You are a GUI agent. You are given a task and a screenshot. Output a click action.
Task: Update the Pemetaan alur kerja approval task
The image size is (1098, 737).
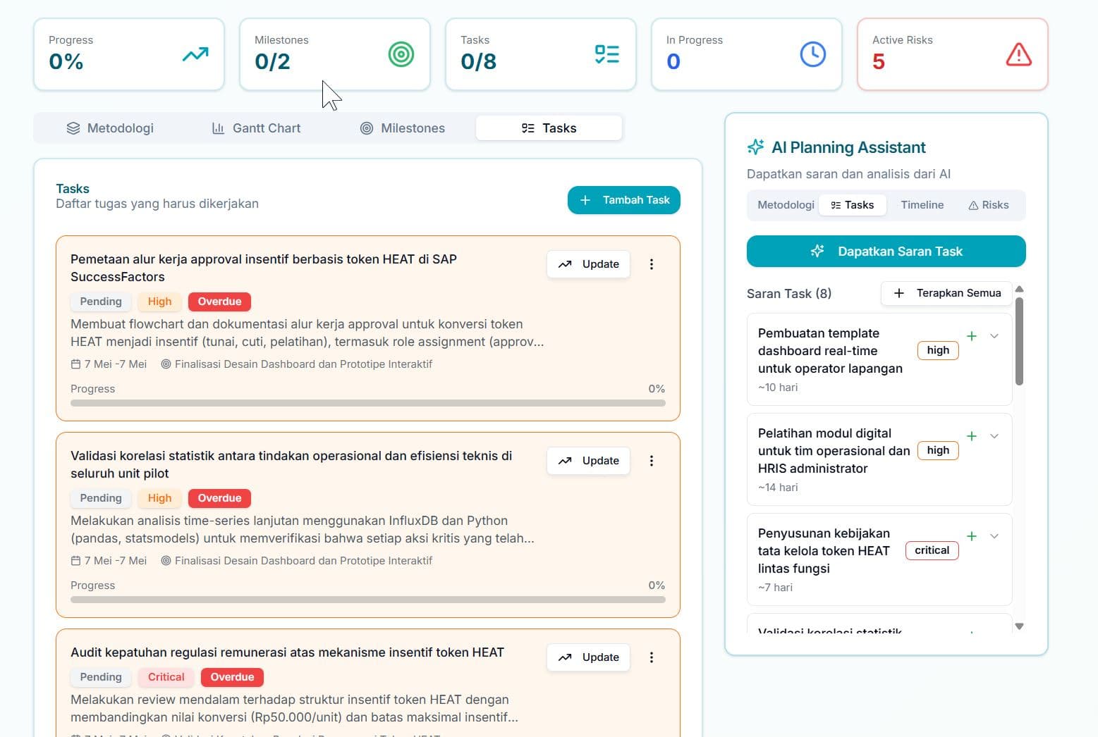click(588, 264)
